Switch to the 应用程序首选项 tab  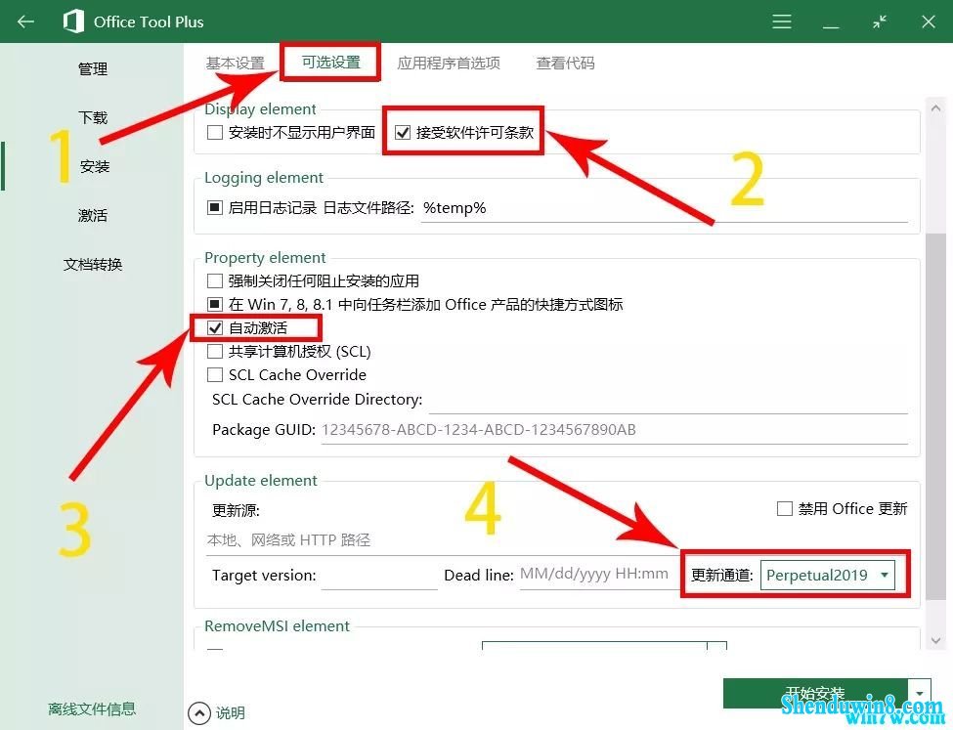[449, 64]
